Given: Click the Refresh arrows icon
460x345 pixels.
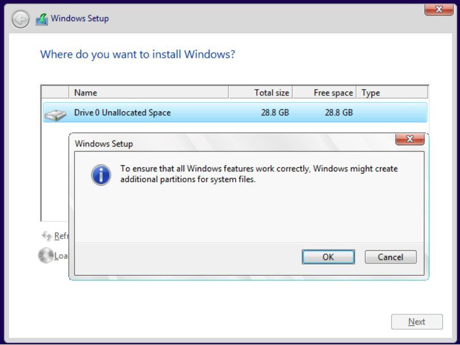Looking at the screenshot, I should (47, 235).
